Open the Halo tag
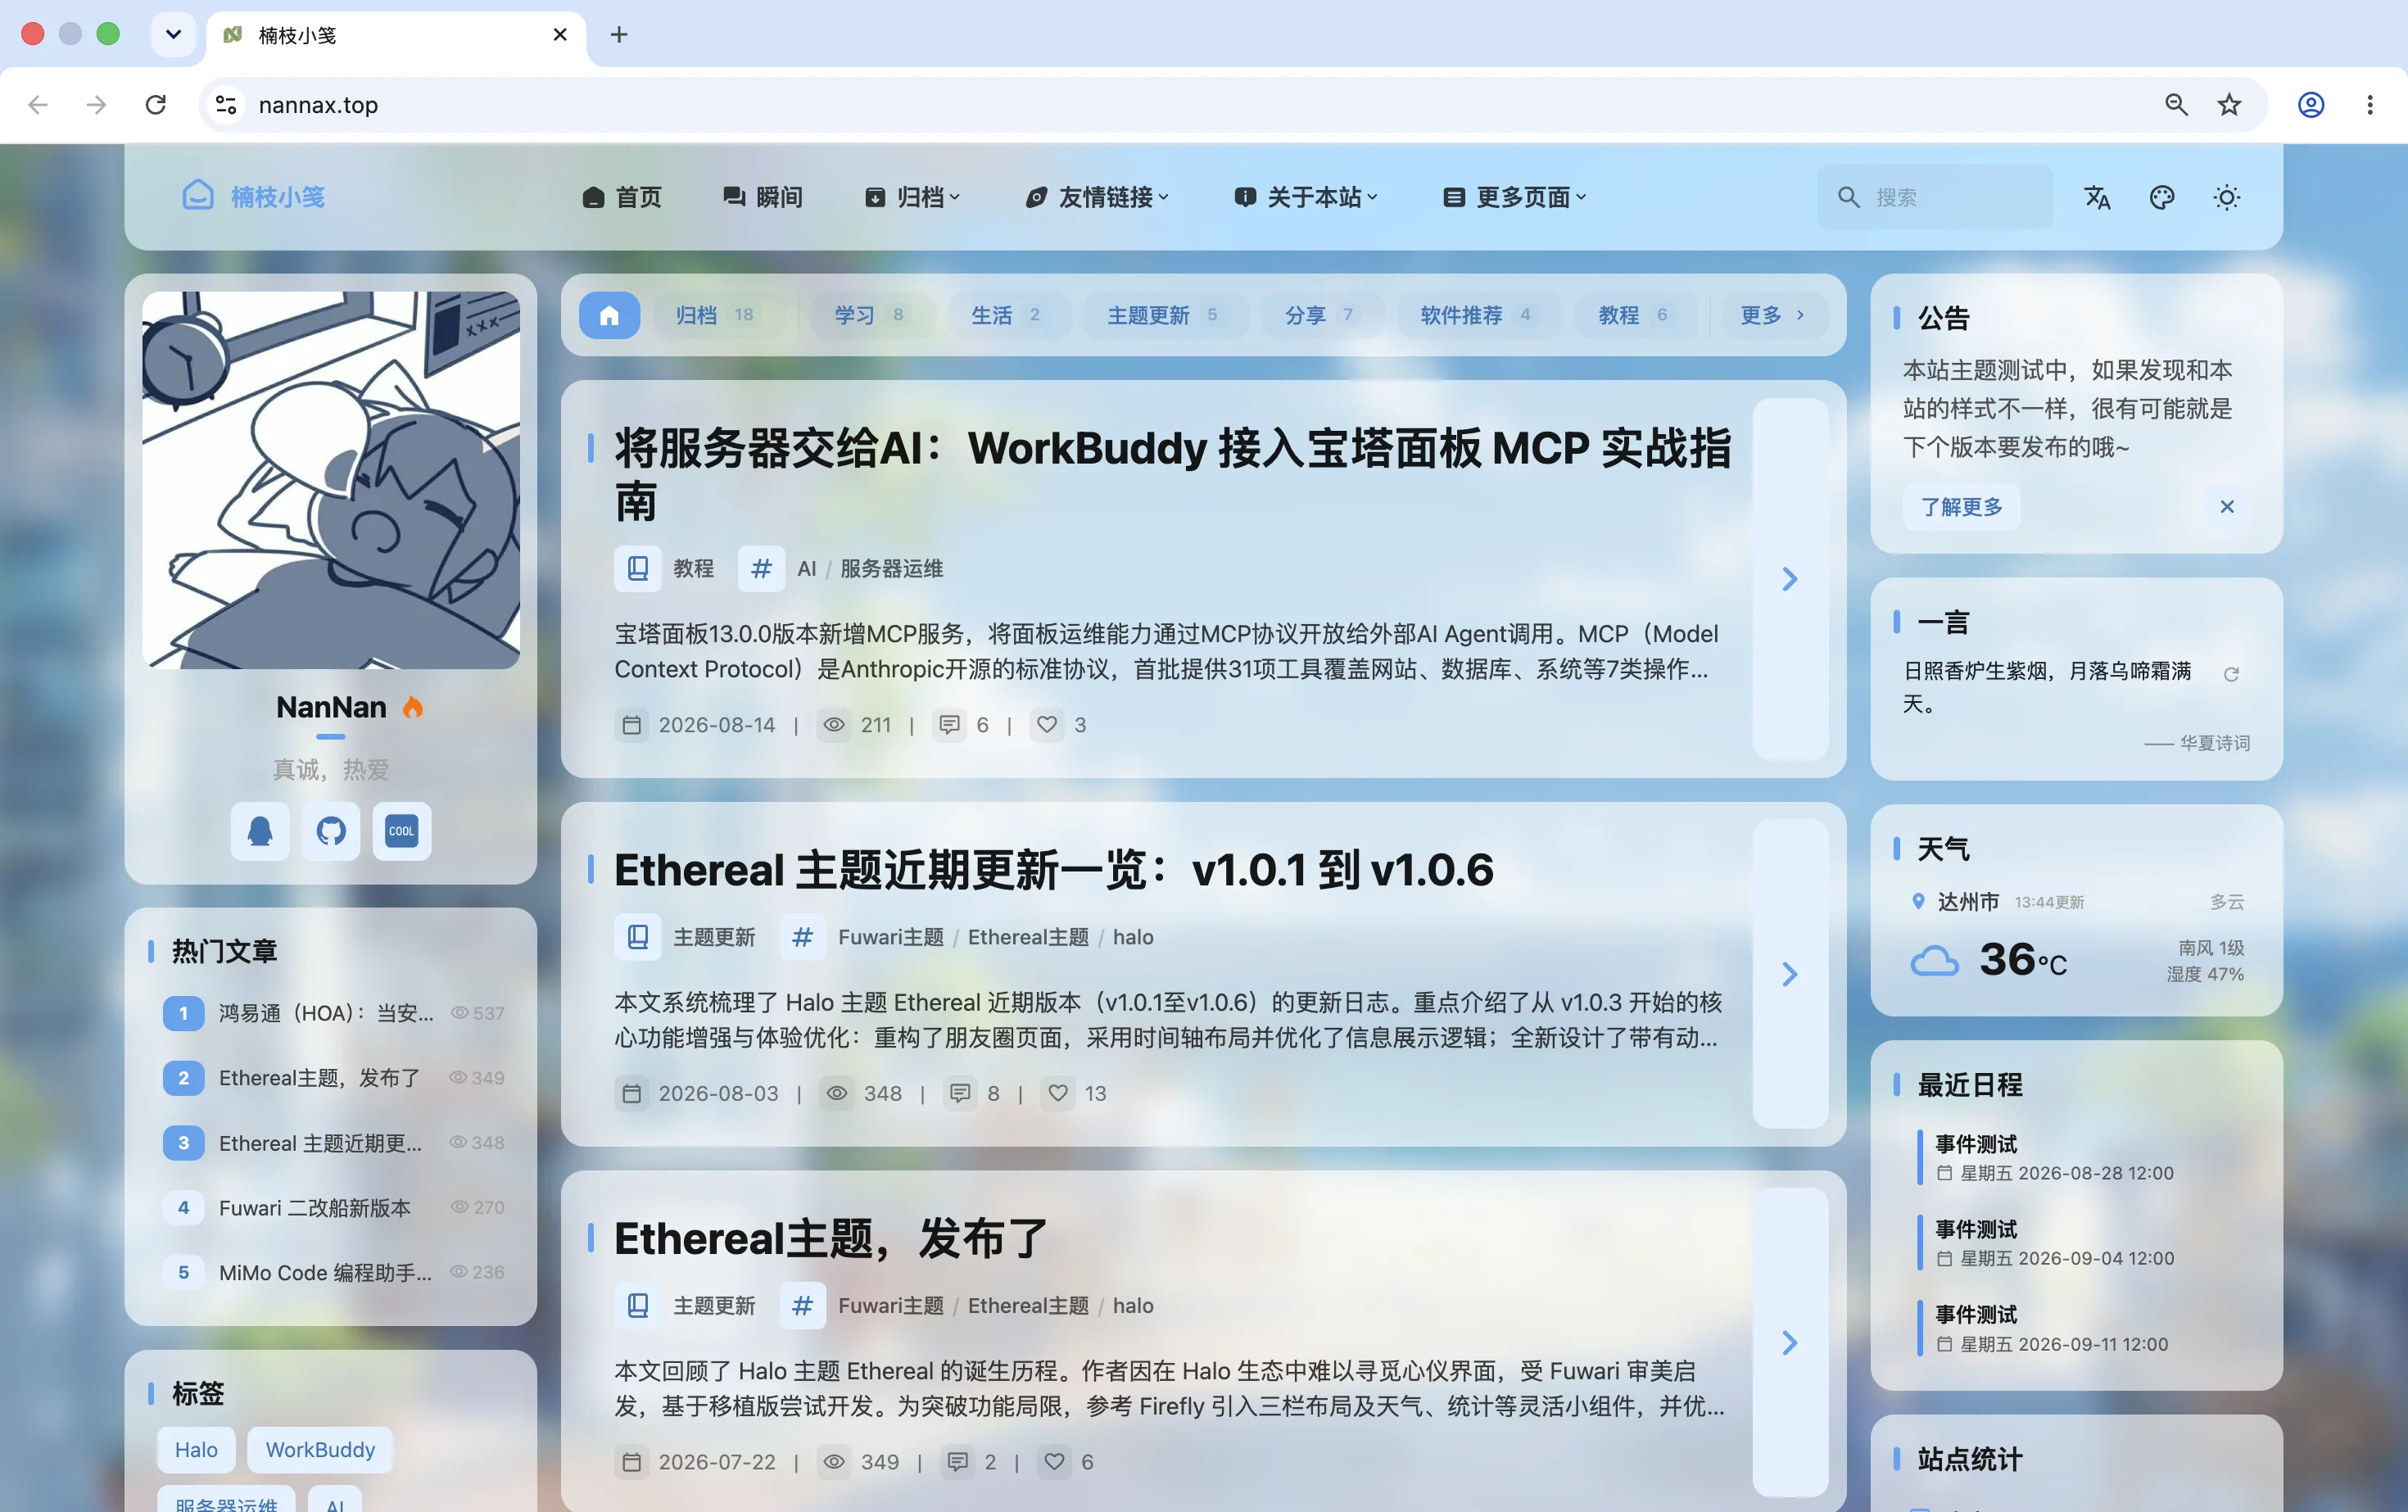2408x1512 pixels. pos(196,1449)
